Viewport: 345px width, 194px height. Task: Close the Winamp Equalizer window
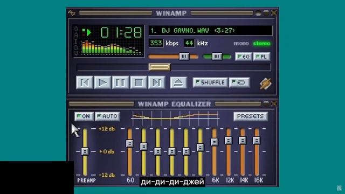(x=274, y=103)
